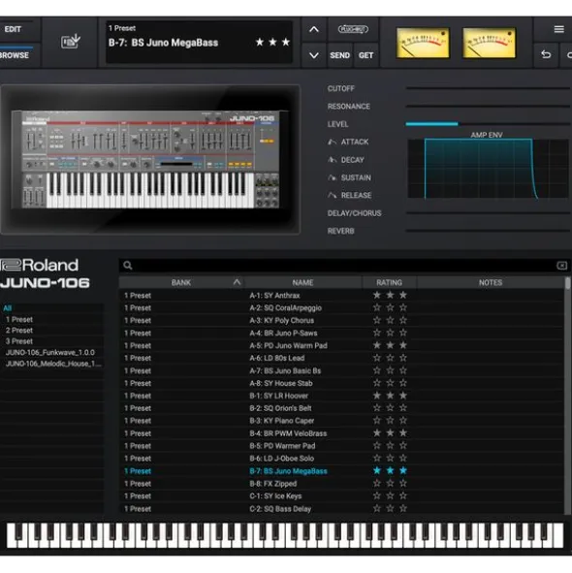Image resolution: width=572 pixels, height=573 pixels.
Task: Sort by RATING column header
Action: tap(390, 282)
